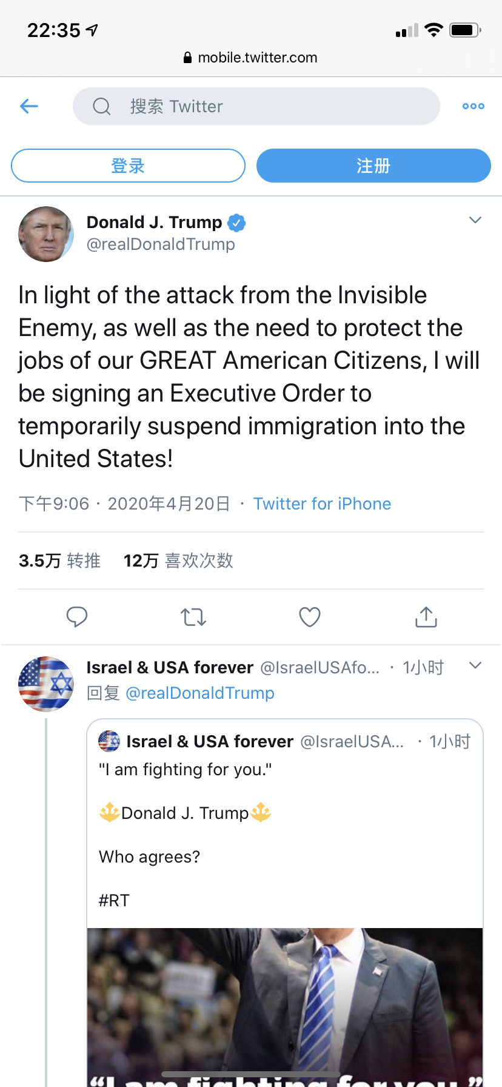Open the three-dot more options menu
This screenshot has height=1087, width=502.
pos(473,106)
